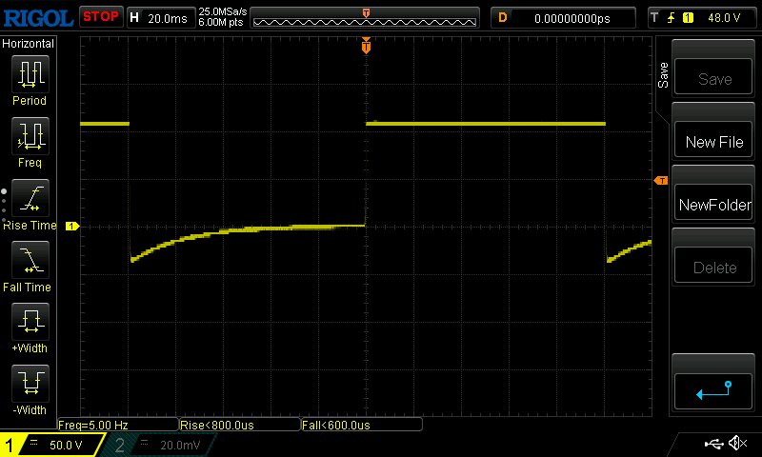This screenshot has height=457, width=762.
Task: Click the trigger level 48.0 V readout
Action: [x=724, y=18]
